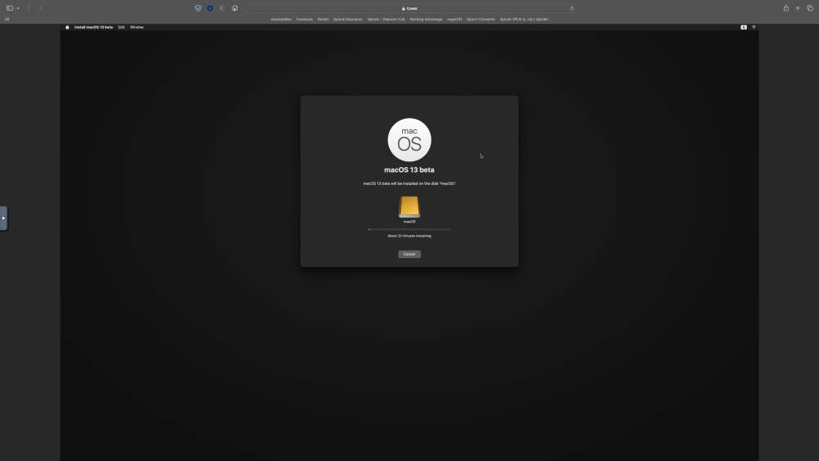This screenshot has height=461, width=819.
Task: Expand the side control panel tab
Action: 3,219
